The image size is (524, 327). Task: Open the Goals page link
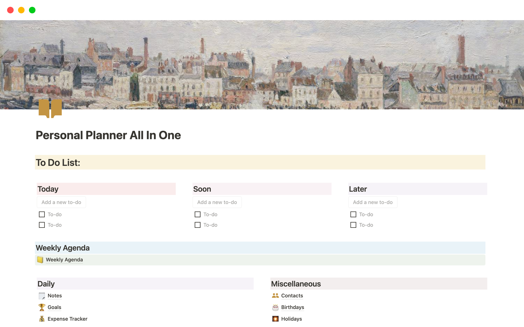click(x=54, y=307)
